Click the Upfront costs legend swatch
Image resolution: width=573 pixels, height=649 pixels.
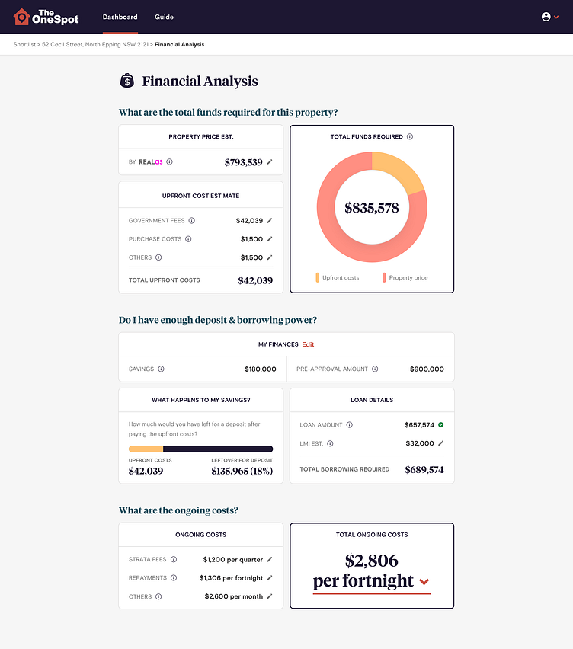(x=318, y=278)
